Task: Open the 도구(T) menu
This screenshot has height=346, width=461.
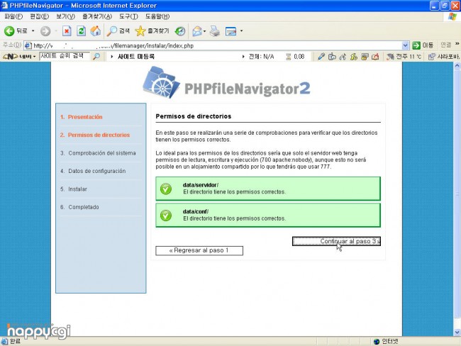Action: [x=128, y=16]
